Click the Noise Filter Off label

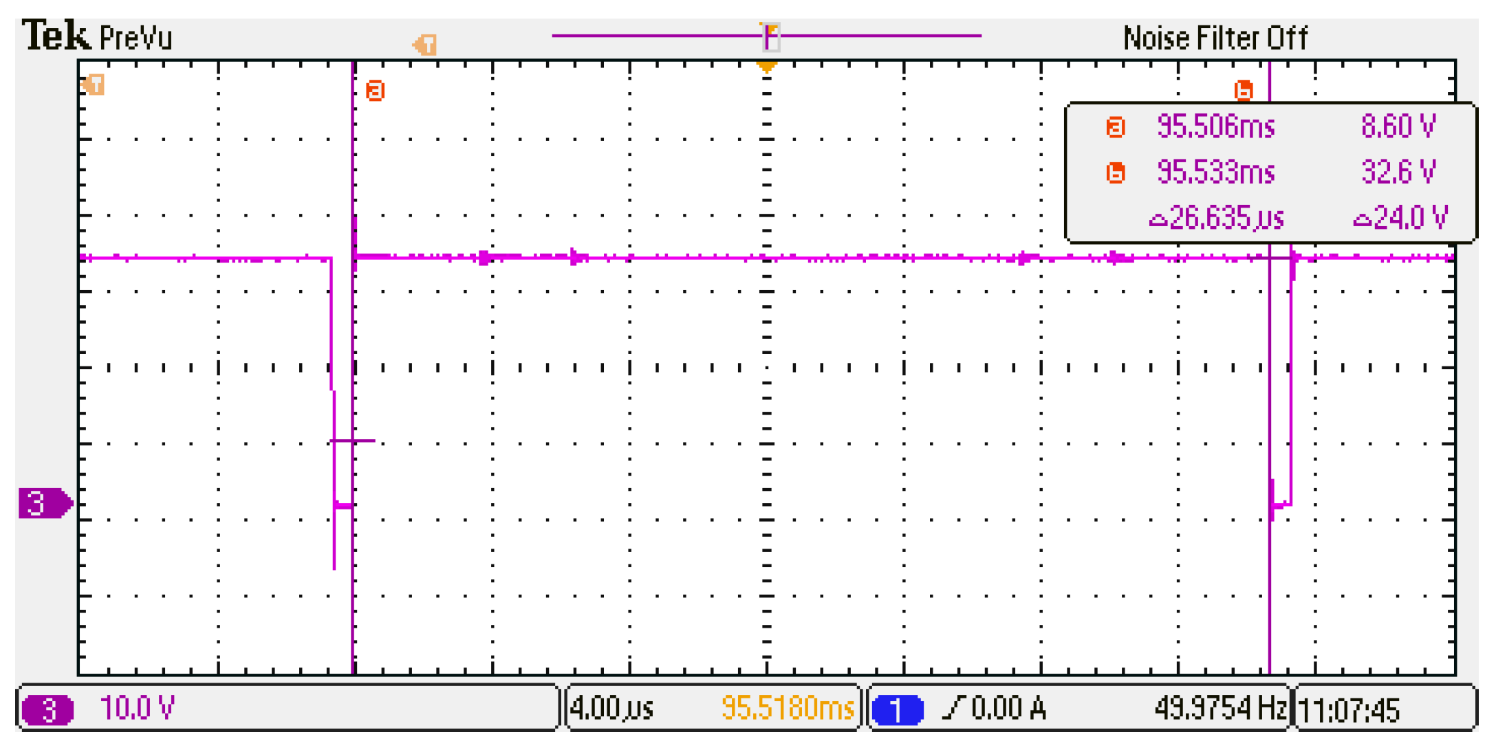coord(1215,38)
